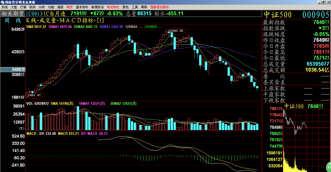Viewport: 331px width, 172px height.
Task: Open the 帮助 menu
Action: 144,7
